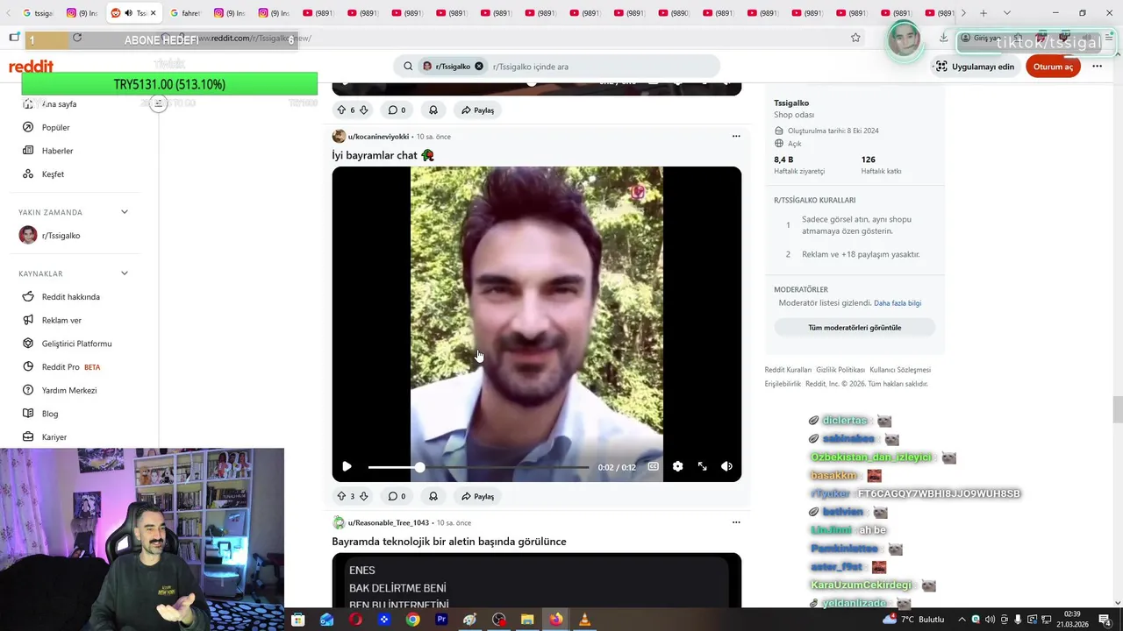
Task: Mute the video volume
Action: point(726,466)
